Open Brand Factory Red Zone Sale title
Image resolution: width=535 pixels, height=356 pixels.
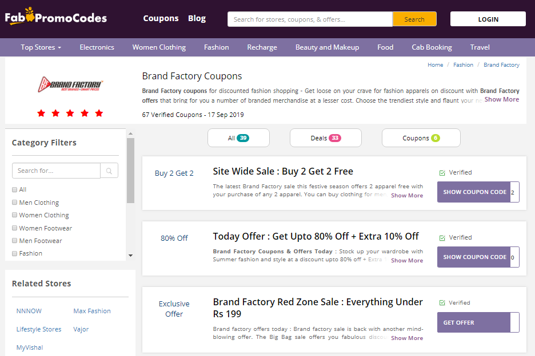pyautogui.click(x=318, y=308)
